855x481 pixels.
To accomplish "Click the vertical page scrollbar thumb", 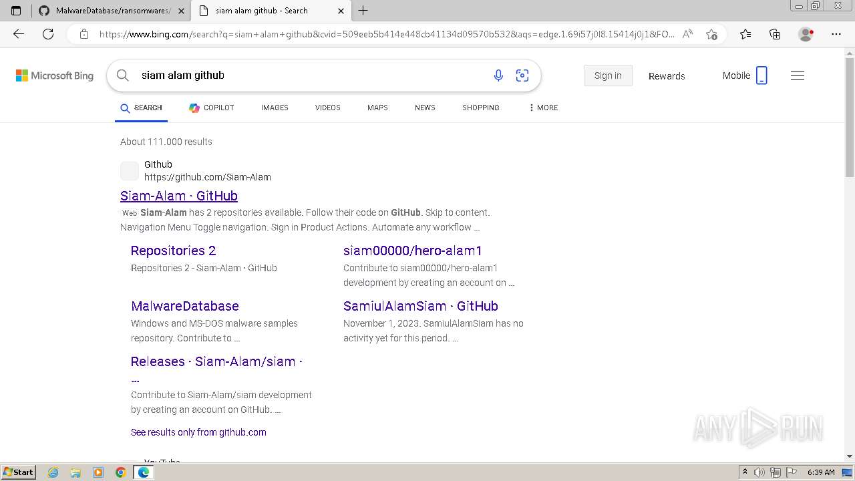I will pos(850,117).
